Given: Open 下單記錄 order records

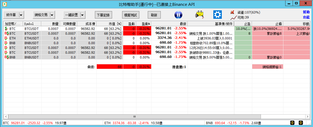Looking at the screenshot, I should [103, 15].
